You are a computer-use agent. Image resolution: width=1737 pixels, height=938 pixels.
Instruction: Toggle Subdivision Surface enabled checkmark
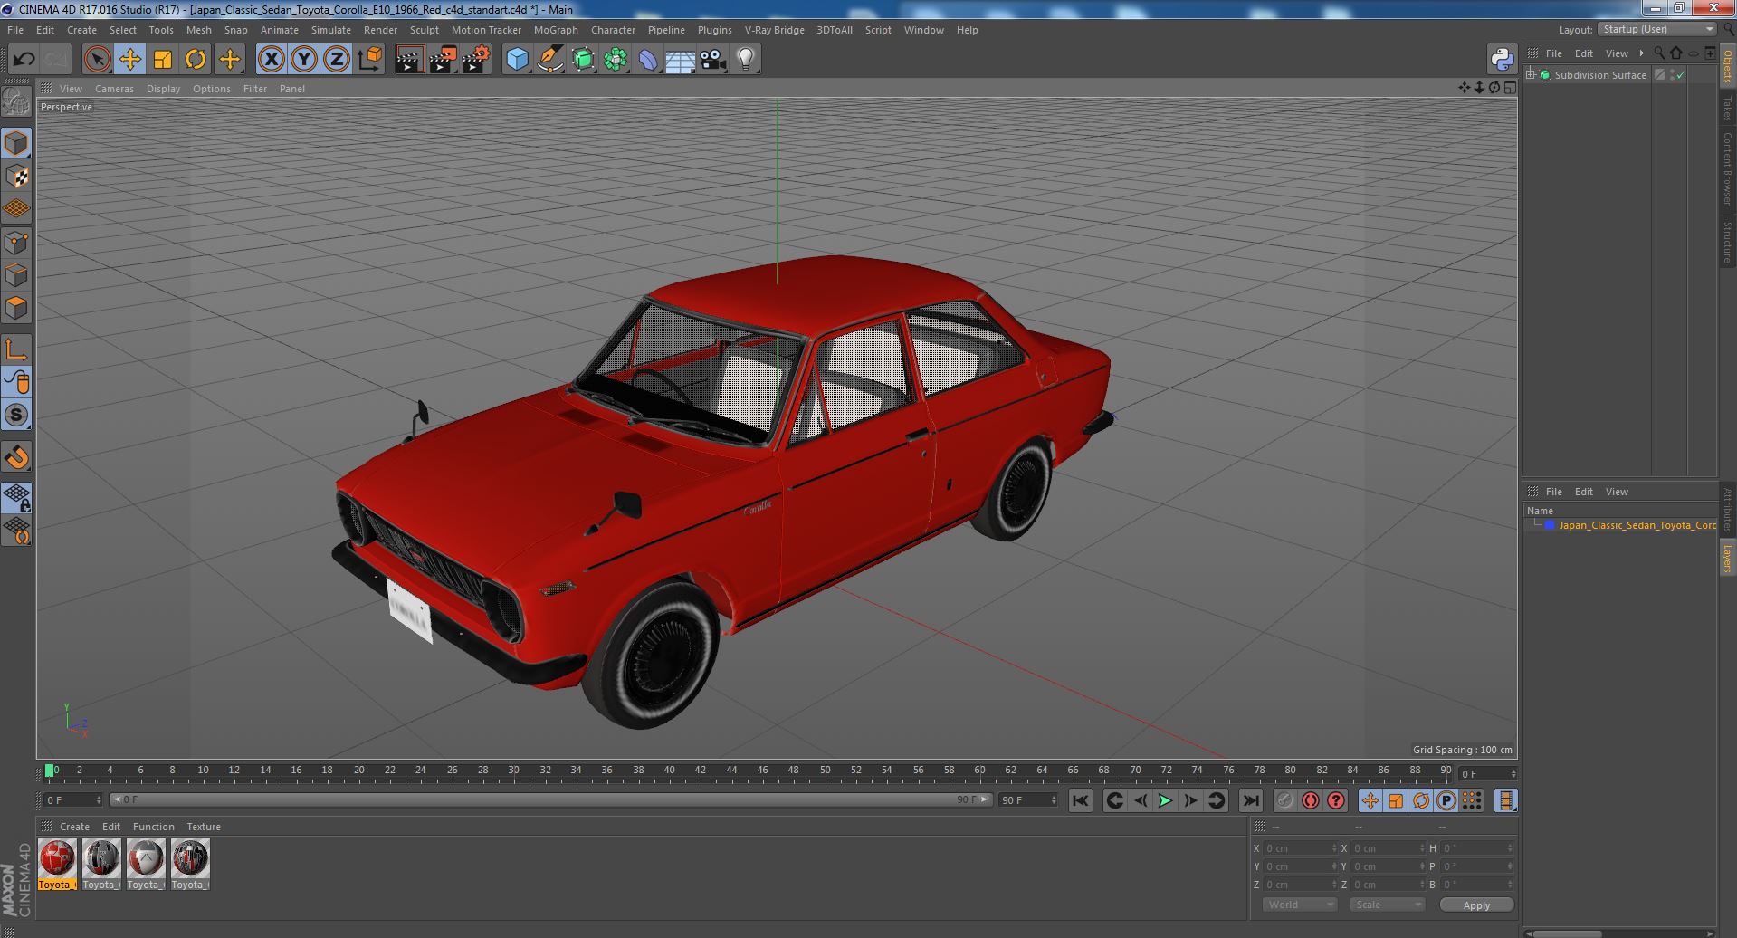pyautogui.click(x=1681, y=75)
